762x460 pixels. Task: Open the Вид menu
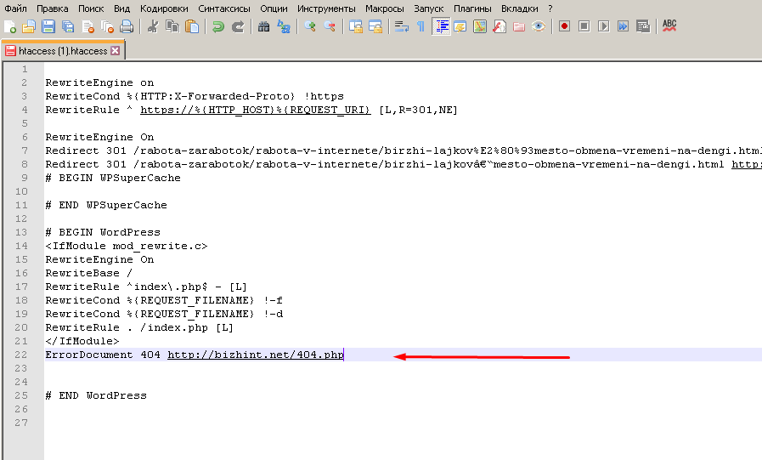(122, 9)
